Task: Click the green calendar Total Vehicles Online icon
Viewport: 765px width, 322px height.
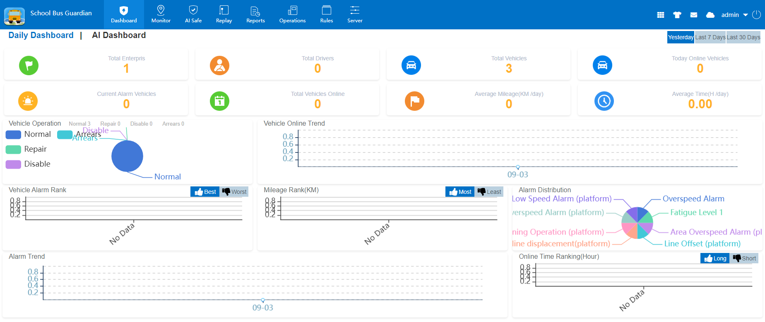Action: pos(220,101)
